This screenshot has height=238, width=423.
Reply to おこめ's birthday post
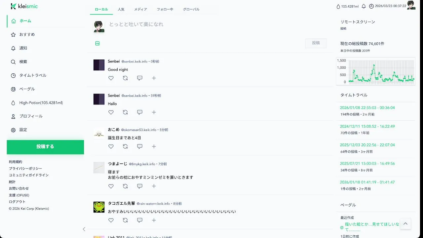[140, 146]
